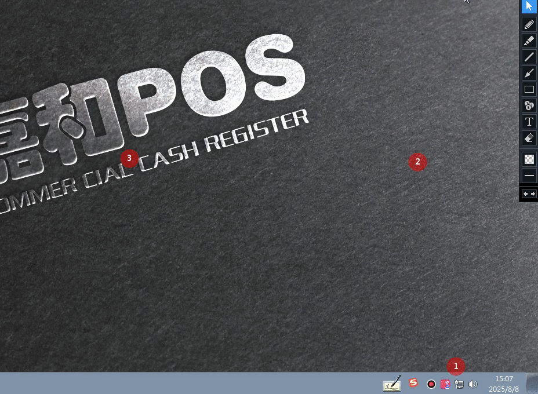Select the cursor pointer tool
Image resolution: width=538 pixels, height=394 pixels.
[529, 6]
